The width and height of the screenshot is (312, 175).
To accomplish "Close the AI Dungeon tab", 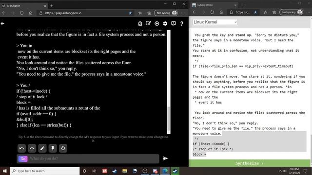I will [x=45, y=6].
